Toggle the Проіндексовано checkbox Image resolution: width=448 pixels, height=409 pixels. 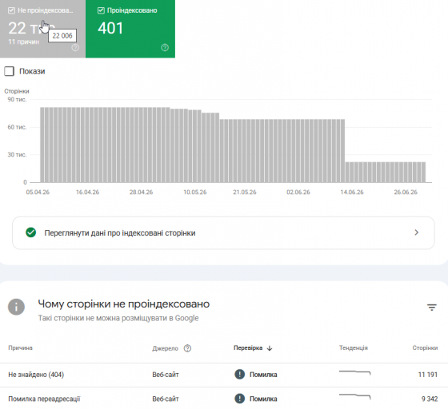pos(101,10)
